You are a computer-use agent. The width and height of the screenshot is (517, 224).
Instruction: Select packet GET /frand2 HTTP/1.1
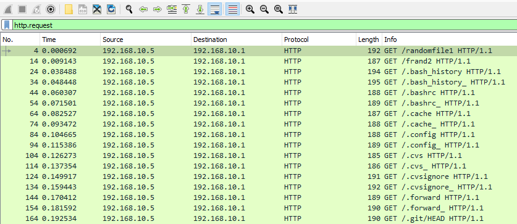coord(258,61)
